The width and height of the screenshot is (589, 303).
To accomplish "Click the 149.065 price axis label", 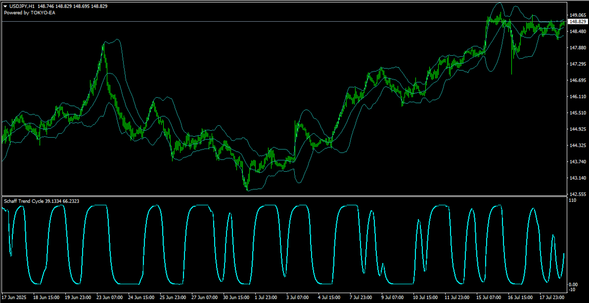I will point(578,15).
